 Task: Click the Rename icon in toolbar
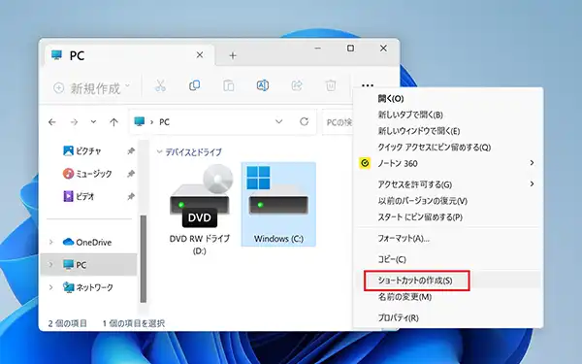click(x=263, y=85)
